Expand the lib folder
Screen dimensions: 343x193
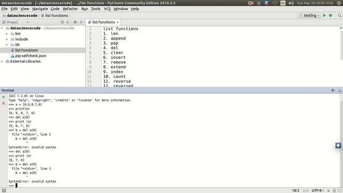[7, 44]
